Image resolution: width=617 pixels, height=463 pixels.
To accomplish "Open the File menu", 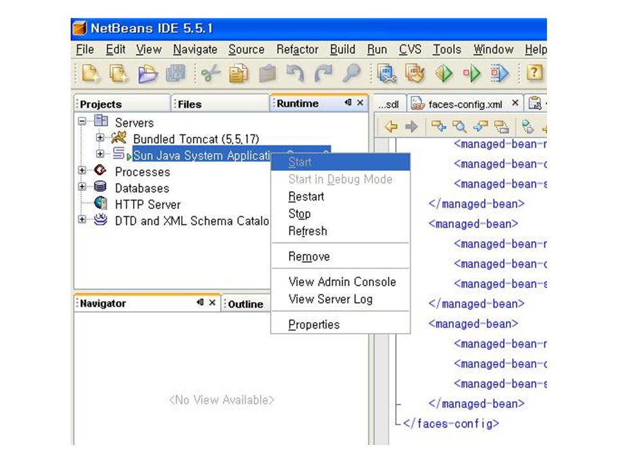I will [85, 50].
